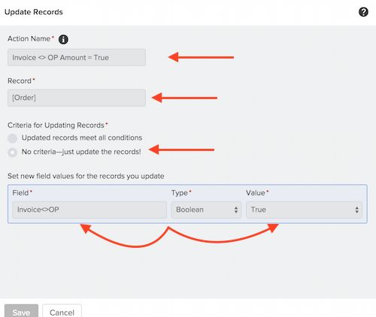Click the Field input containing Invoice<>OP
The height and width of the screenshot is (317, 376).
pyautogui.click(x=89, y=210)
